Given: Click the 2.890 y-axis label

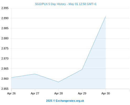Looking at the screenshot, I should point(5,18).
